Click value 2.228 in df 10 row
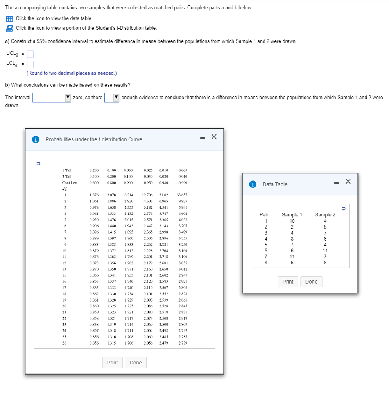 148,251
